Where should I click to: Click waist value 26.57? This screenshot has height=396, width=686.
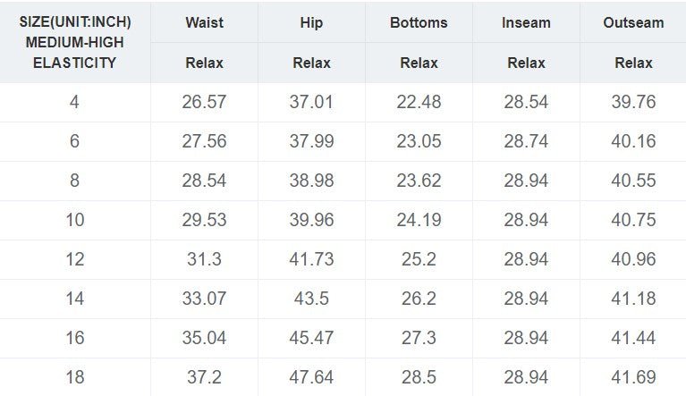[204, 102]
